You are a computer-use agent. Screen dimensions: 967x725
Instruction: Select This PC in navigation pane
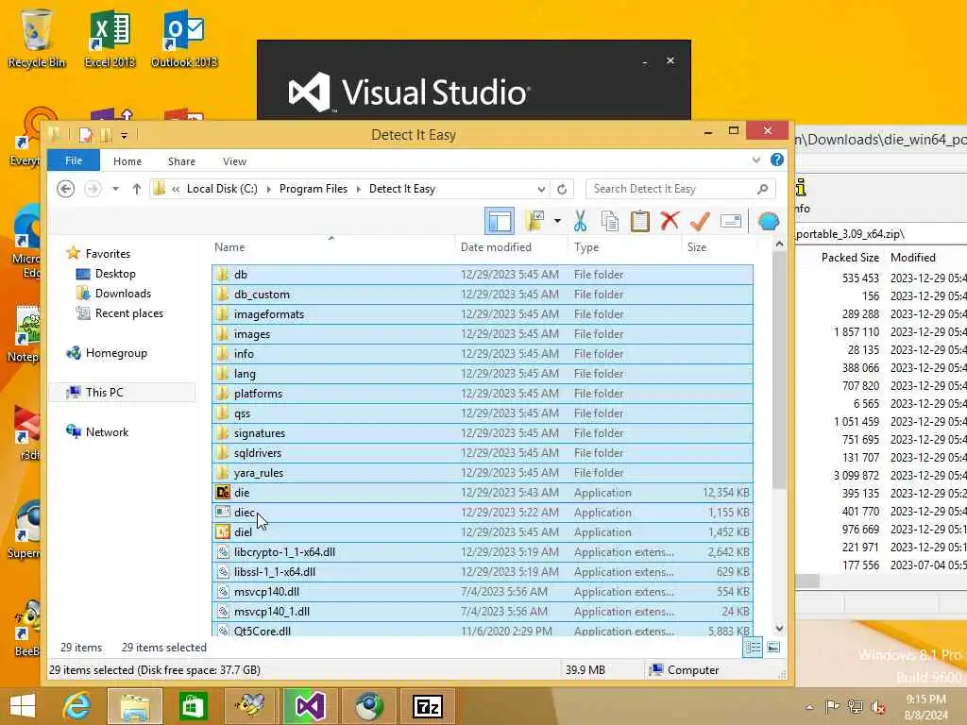pyautogui.click(x=104, y=392)
